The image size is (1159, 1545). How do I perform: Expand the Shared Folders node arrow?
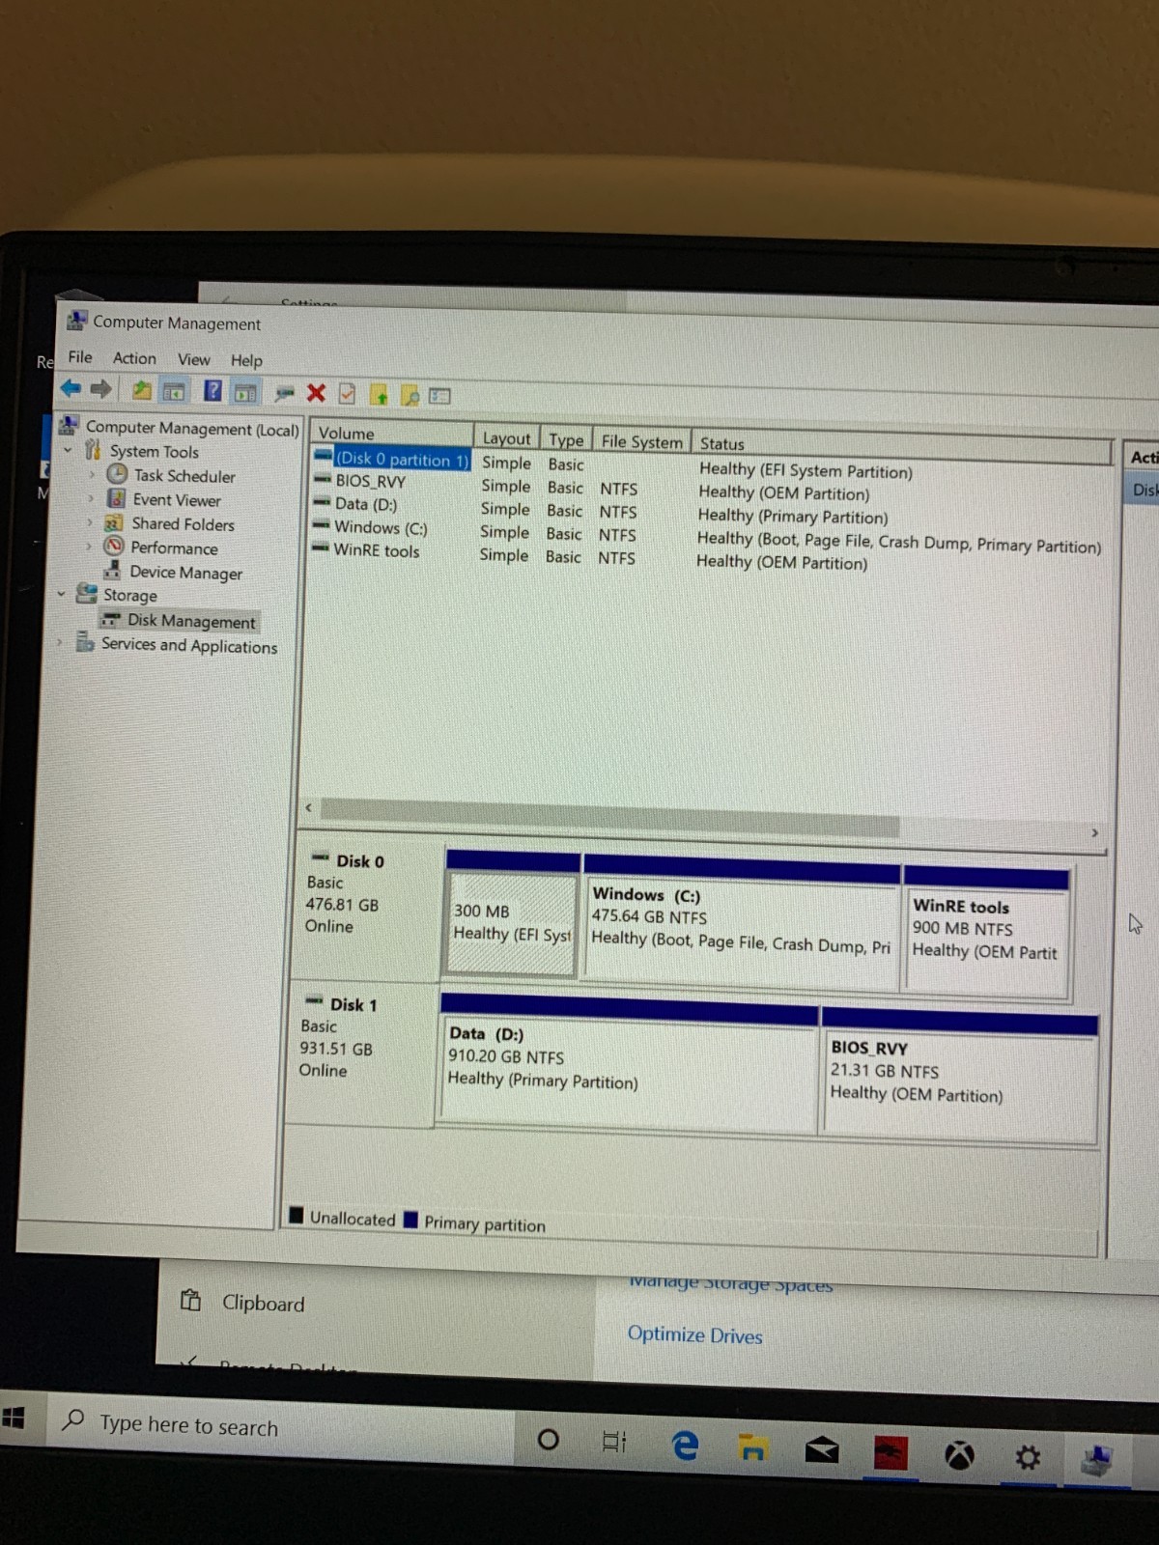(90, 522)
